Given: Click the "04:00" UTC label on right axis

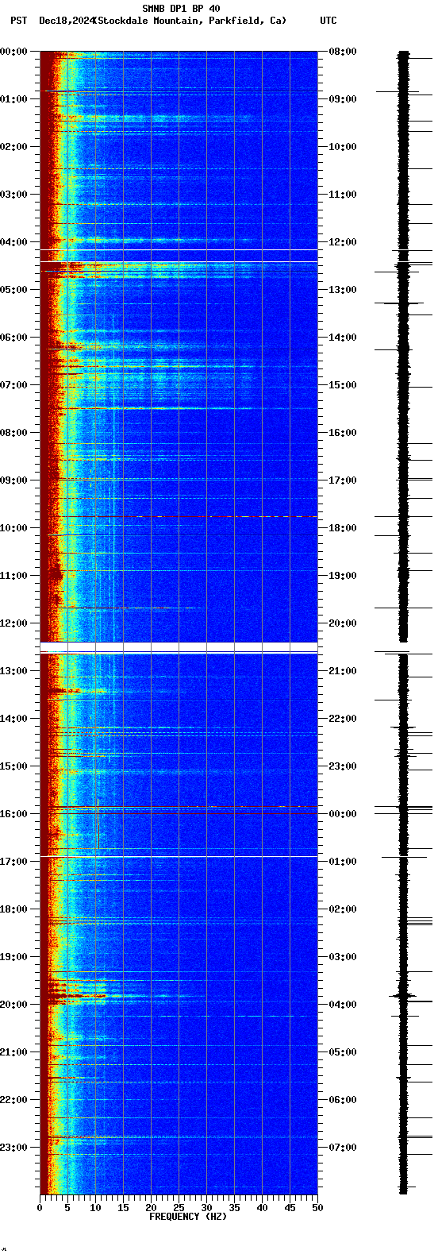Looking at the screenshot, I should [x=343, y=1005].
